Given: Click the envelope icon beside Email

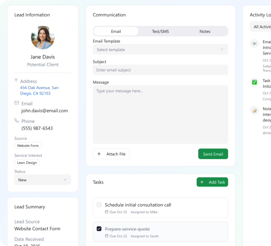Looking at the screenshot, I should (17, 103).
